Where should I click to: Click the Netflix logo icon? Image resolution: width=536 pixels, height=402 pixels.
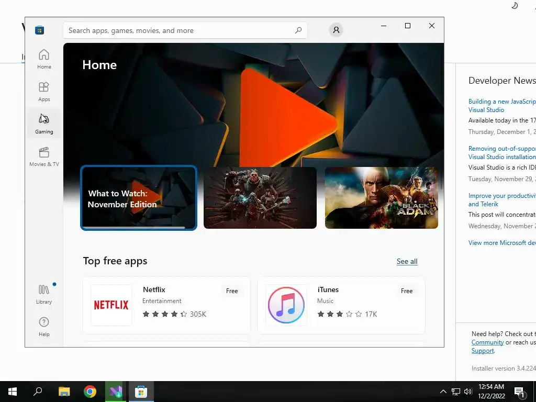coord(111,305)
